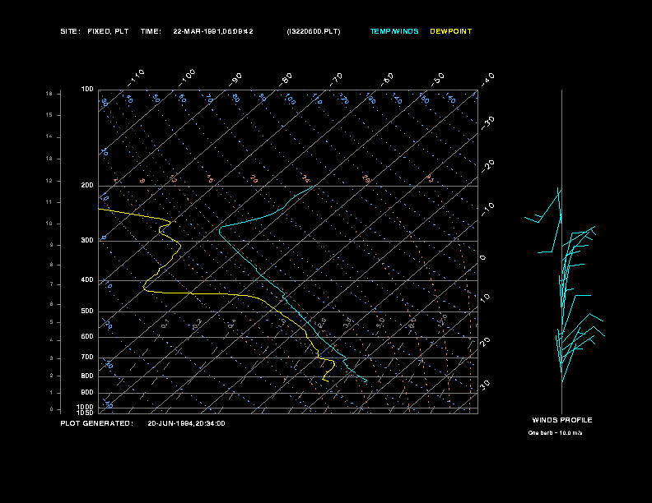Image resolution: width=652 pixels, height=503 pixels.
Task: Click the 800 pressure level label
Action: coord(87,376)
